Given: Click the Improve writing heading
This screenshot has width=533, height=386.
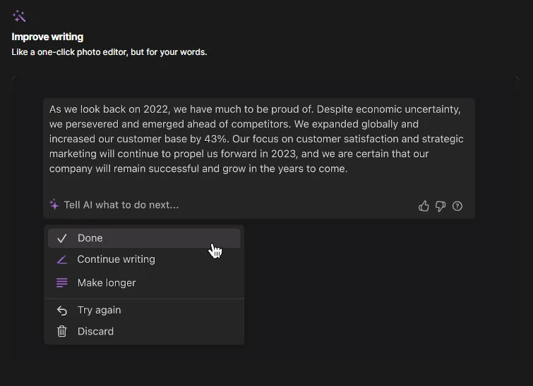Looking at the screenshot, I should point(47,37).
